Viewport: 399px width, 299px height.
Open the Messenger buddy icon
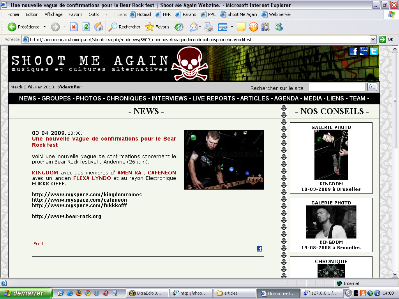279,27
